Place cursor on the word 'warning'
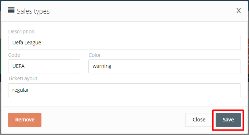The image size is (249, 135). click(x=102, y=66)
